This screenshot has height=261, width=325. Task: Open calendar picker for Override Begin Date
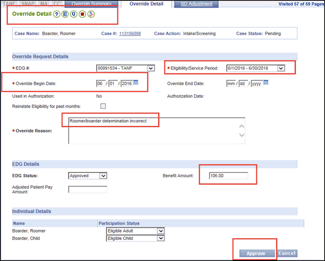(x=136, y=83)
